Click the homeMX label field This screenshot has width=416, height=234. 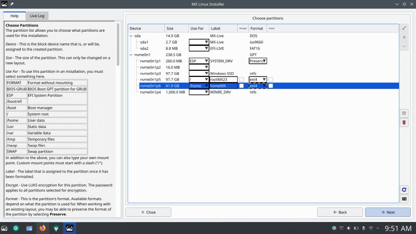(224, 86)
